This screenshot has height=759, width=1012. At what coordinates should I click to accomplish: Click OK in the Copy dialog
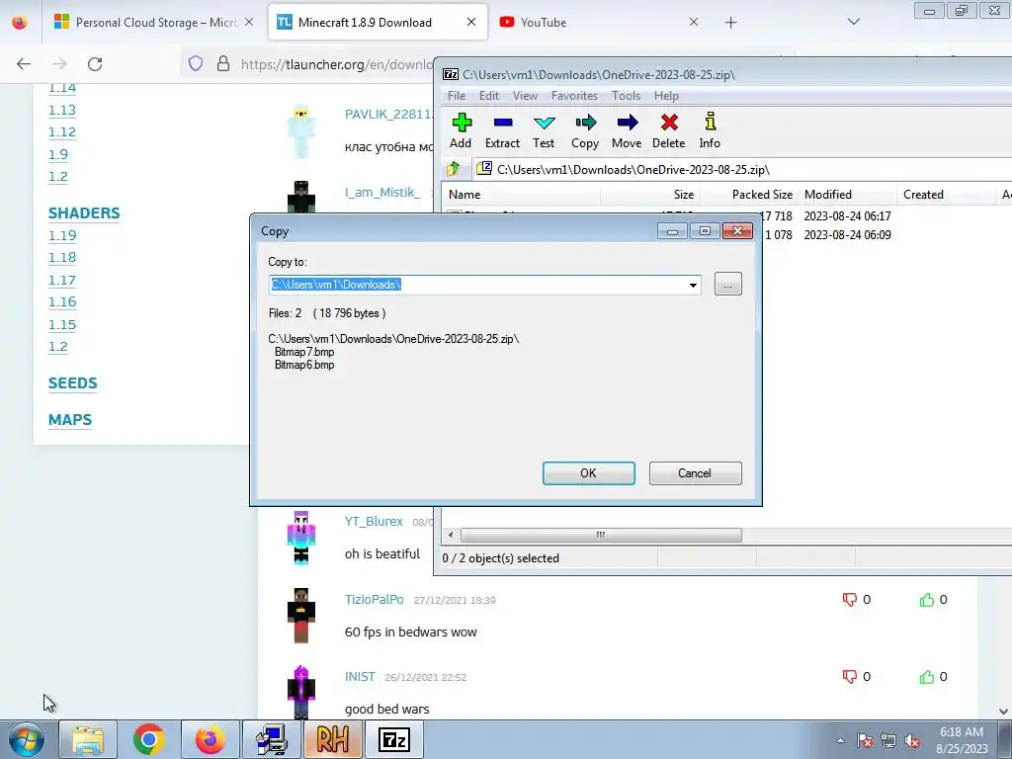589,473
